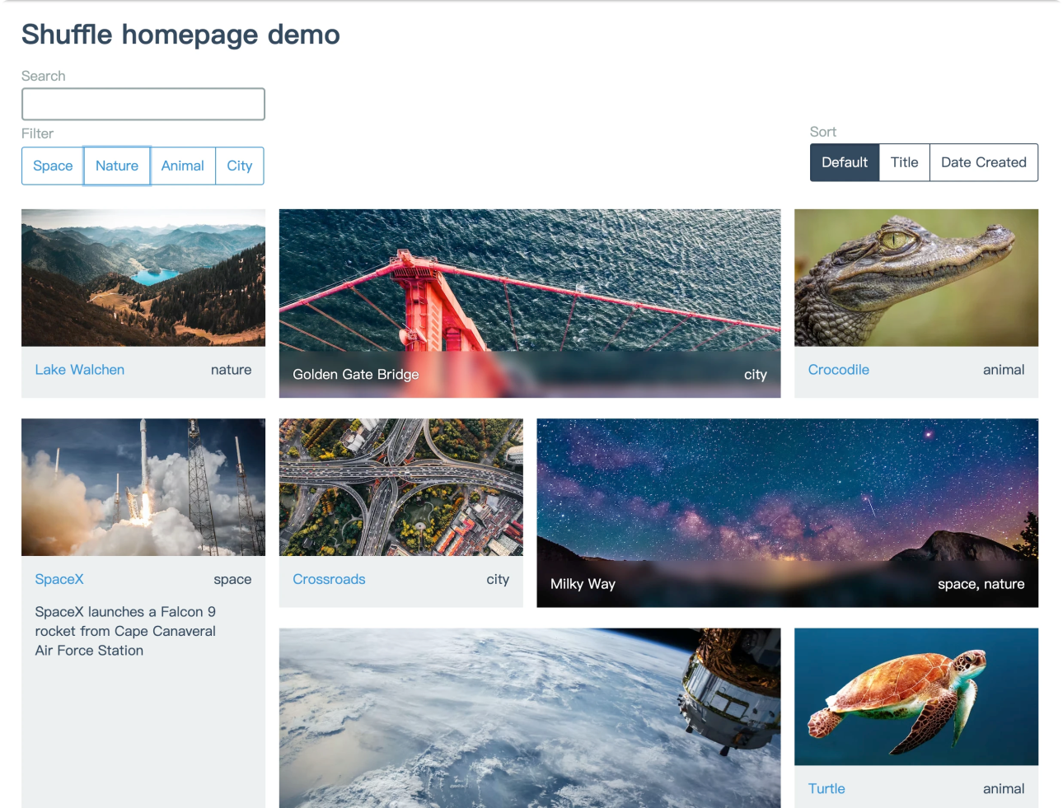Image resolution: width=1063 pixels, height=808 pixels.
Task: Toggle the Nature filter button
Action: click(117, 166)
